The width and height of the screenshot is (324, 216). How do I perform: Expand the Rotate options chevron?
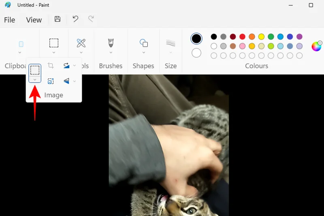tap(75, 65)
